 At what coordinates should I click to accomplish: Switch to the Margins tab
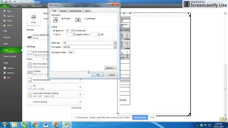click(x=63, y=11)
